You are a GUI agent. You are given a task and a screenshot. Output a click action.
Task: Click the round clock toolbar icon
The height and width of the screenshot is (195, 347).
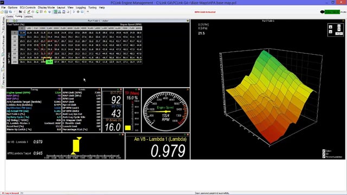click(33, 12)
